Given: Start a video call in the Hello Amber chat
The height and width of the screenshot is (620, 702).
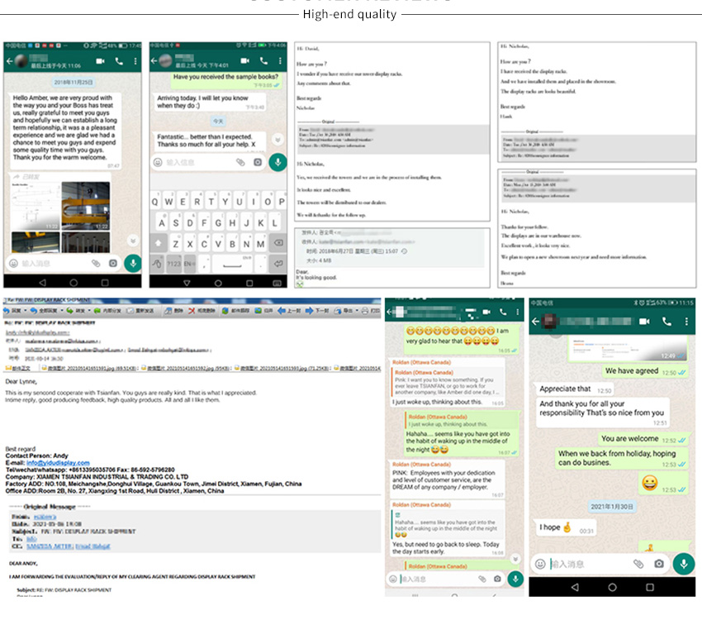Looking at the screenshot, I should pos(100,61).
